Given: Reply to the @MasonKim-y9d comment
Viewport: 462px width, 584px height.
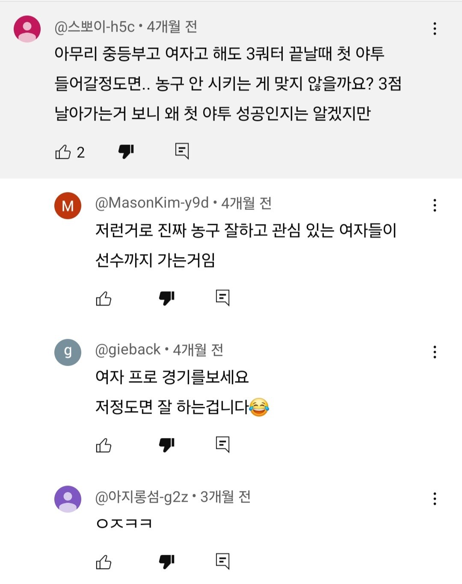Looking at the screenshot, I should [x=222, y=298].
